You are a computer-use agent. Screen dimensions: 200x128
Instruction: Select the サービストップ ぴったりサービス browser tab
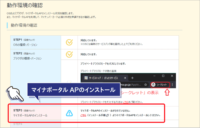(105, 78)
